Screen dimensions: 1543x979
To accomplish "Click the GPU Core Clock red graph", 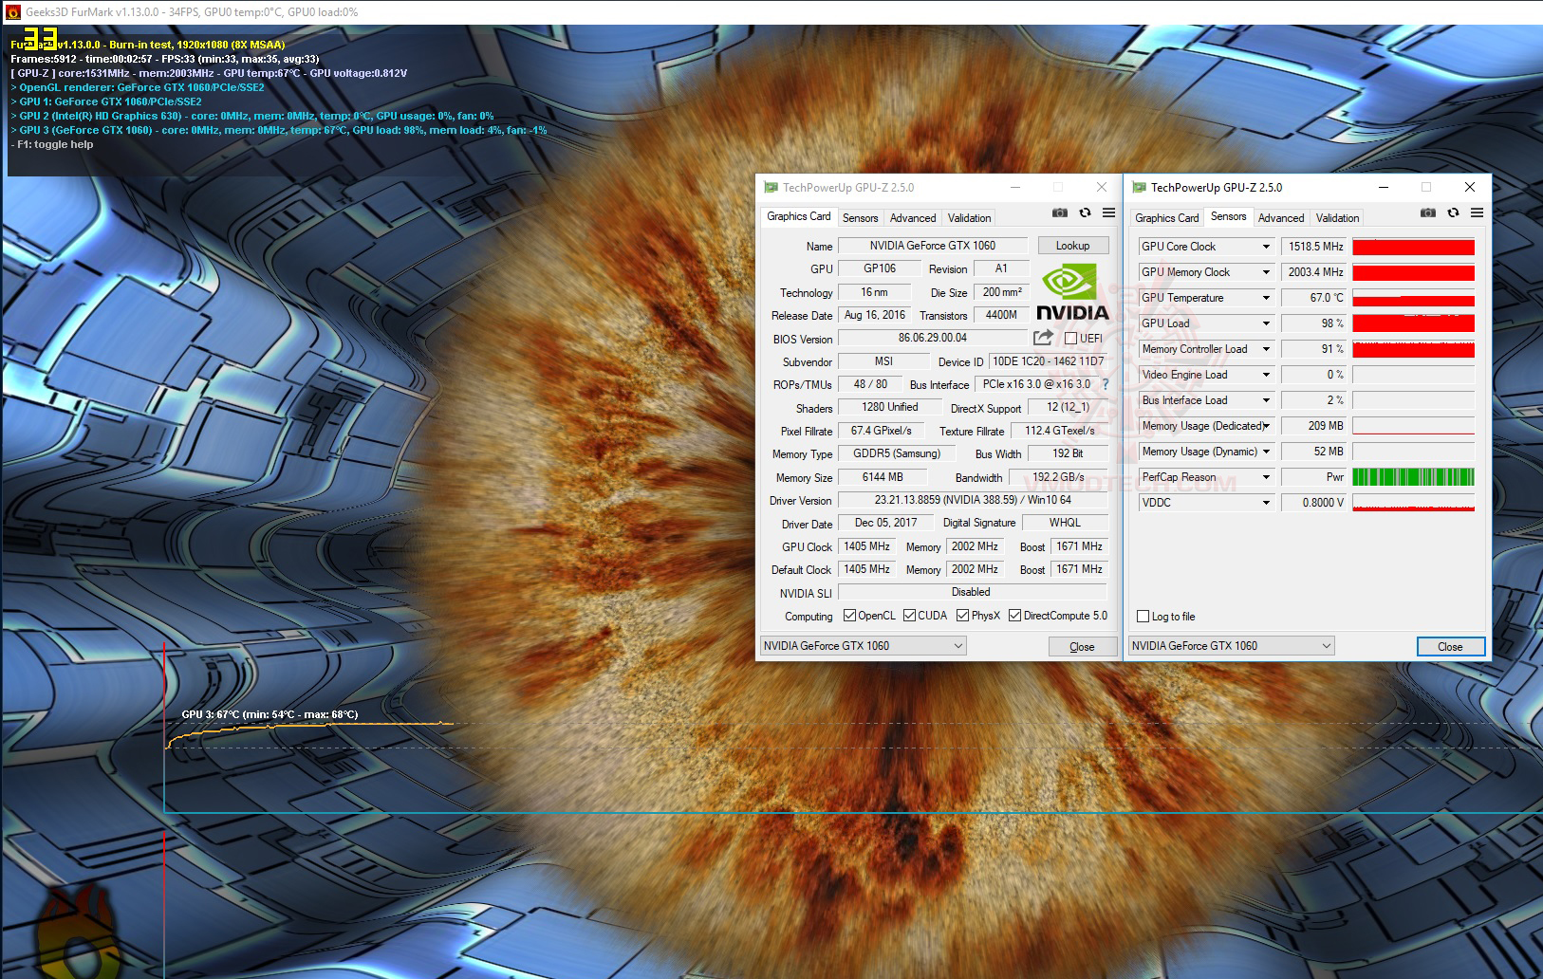I will [1413, 247].
